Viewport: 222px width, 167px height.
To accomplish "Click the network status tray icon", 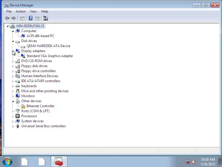I will tap(187, 162).
